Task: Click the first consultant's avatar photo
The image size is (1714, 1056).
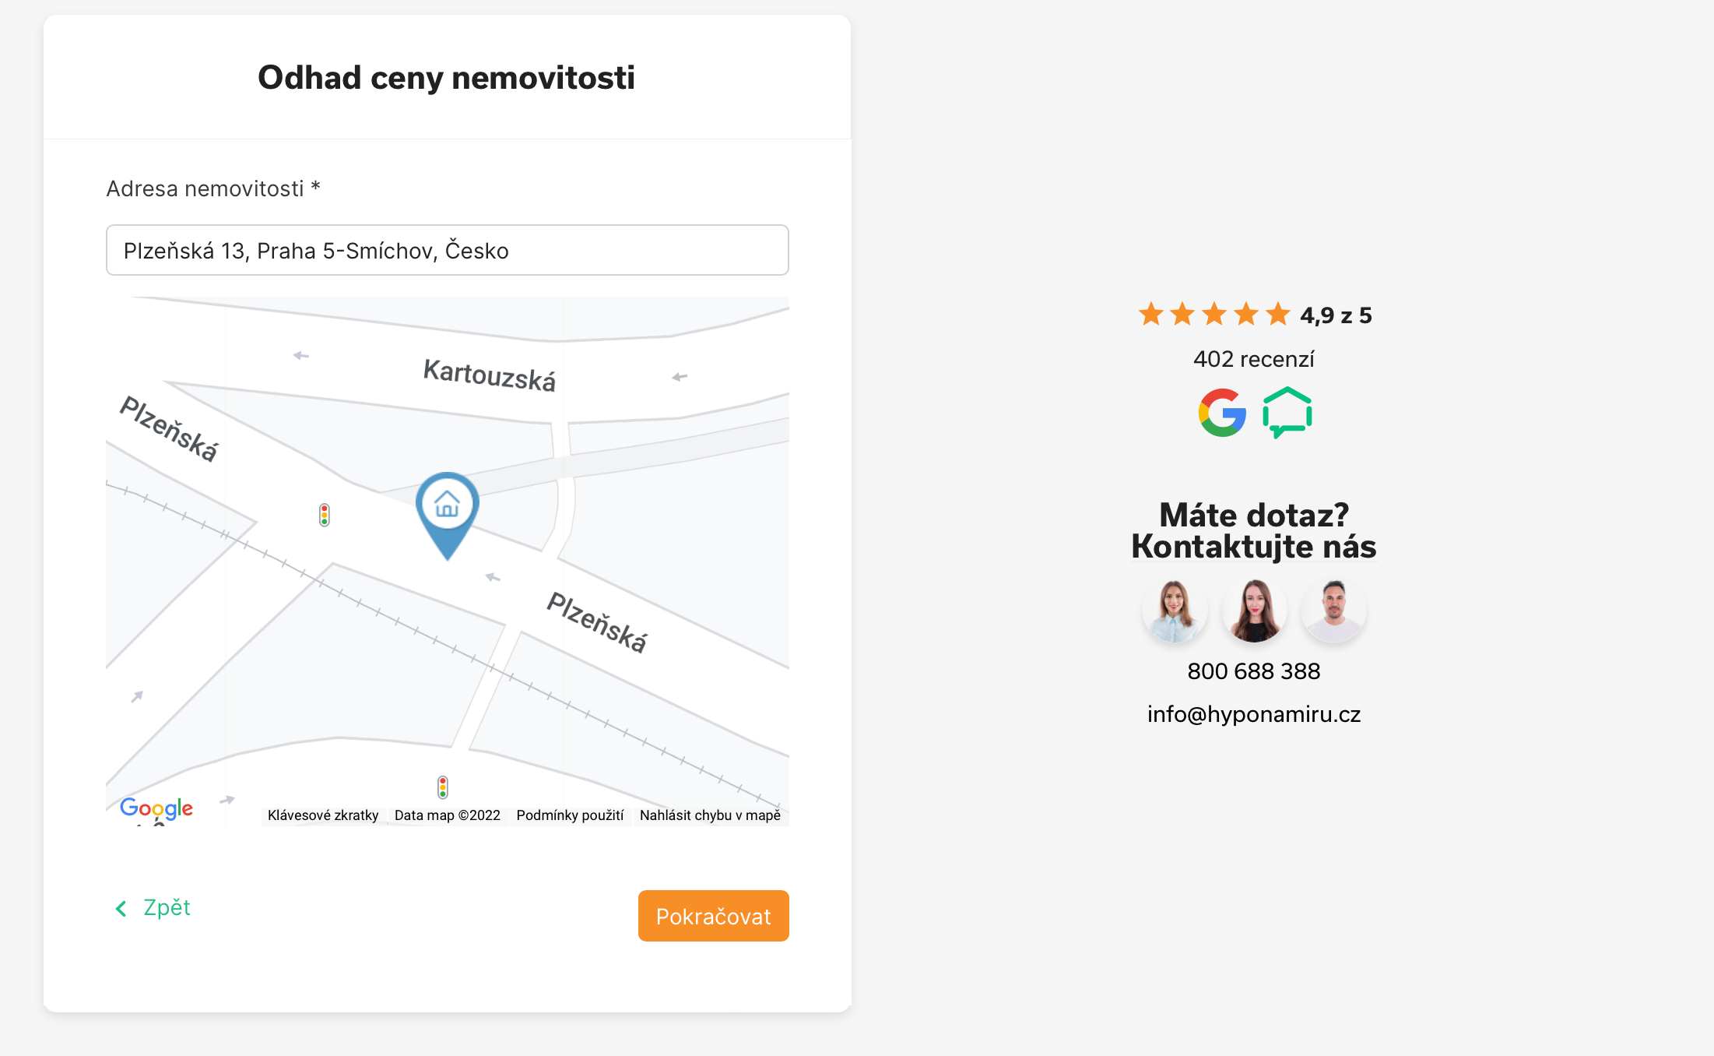Action: tap(1175, 611)
